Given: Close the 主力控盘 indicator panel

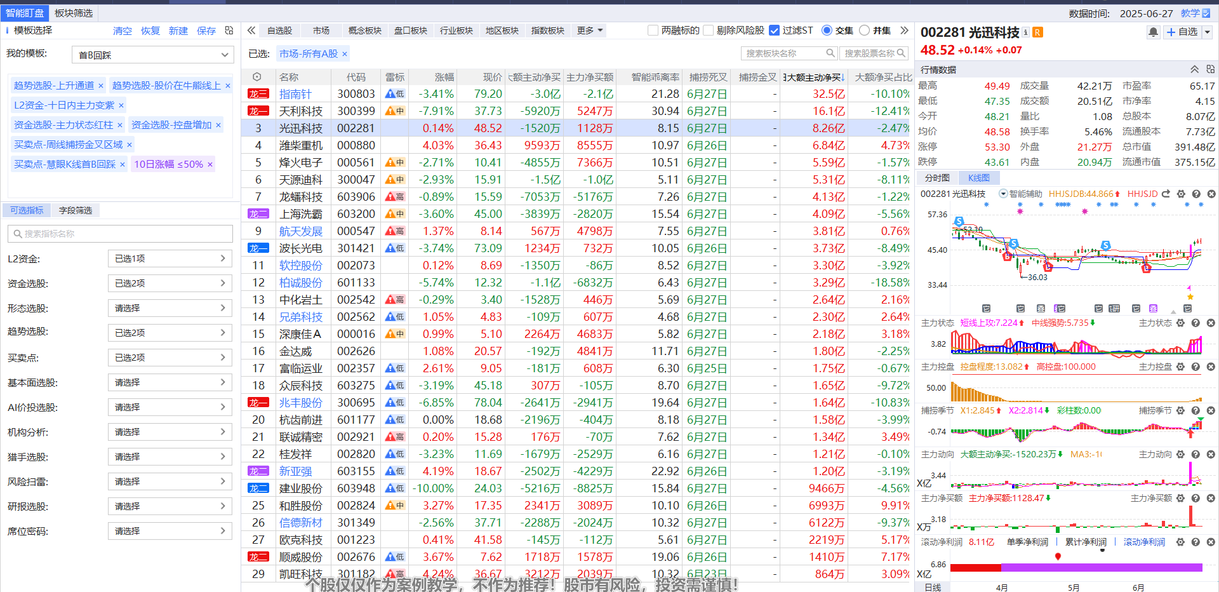Looking at the screenshot, I should pos(1211,367).
